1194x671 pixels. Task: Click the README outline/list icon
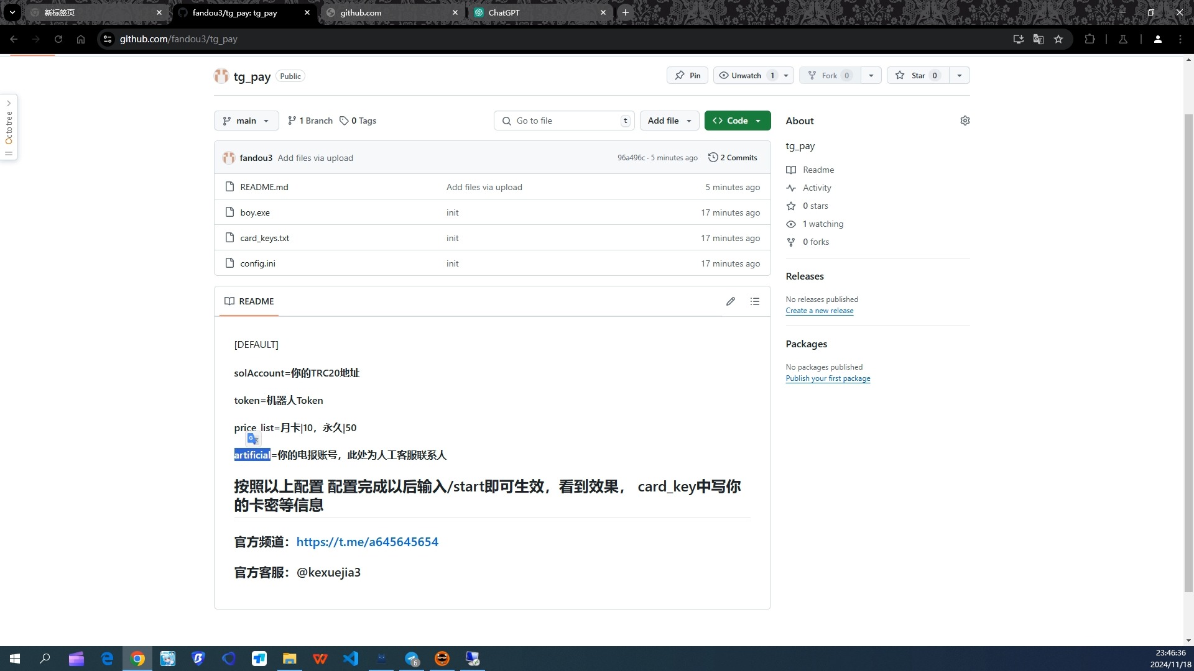(x=754, y=301)
